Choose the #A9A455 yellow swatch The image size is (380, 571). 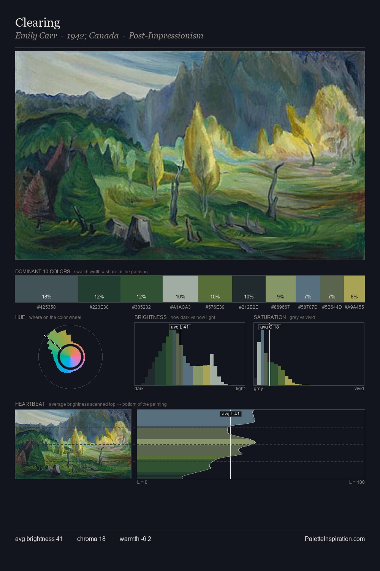pyautogui.click(x=354, y=289)
